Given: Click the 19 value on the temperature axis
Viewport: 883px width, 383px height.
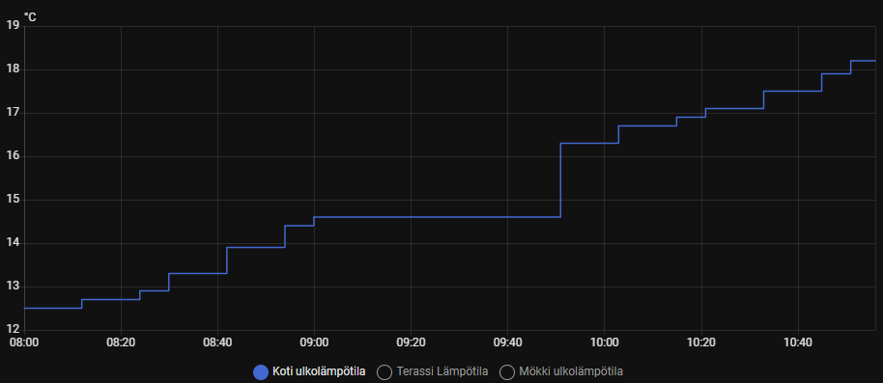Looking at the screenshot, I should [x=13, y=26].
